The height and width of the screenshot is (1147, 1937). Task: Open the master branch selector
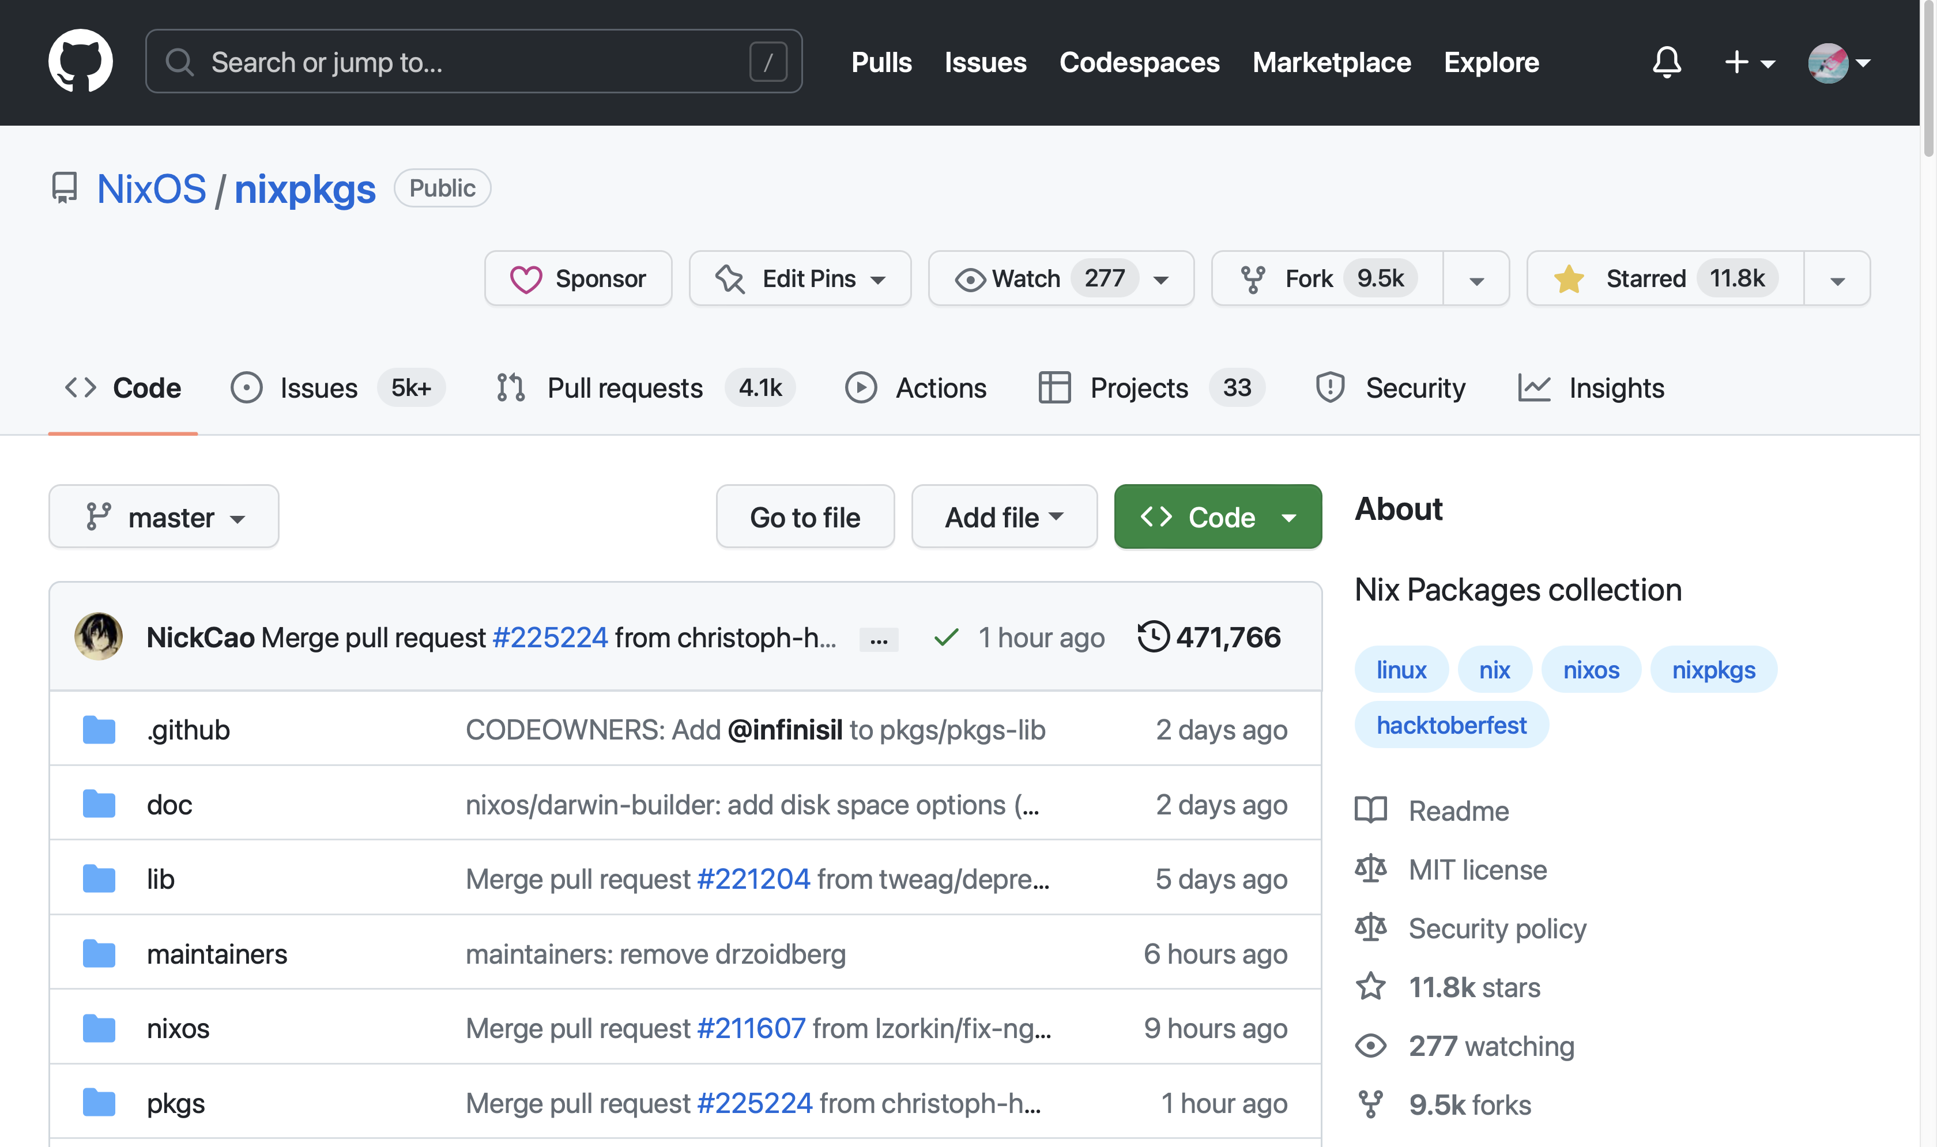(x=164, y=517)
